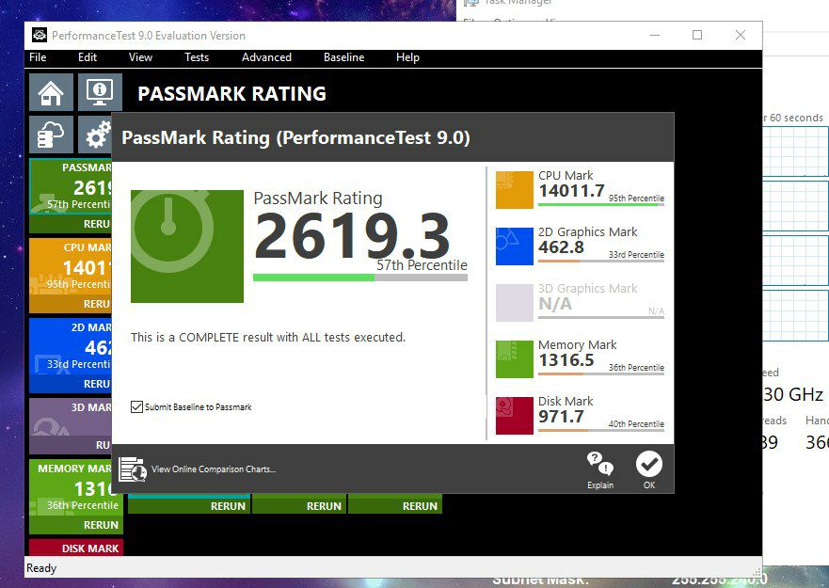829x588 pixels.
Task: Click the top CPU graph in Task Manager
Action: click(x=795, y=151)
